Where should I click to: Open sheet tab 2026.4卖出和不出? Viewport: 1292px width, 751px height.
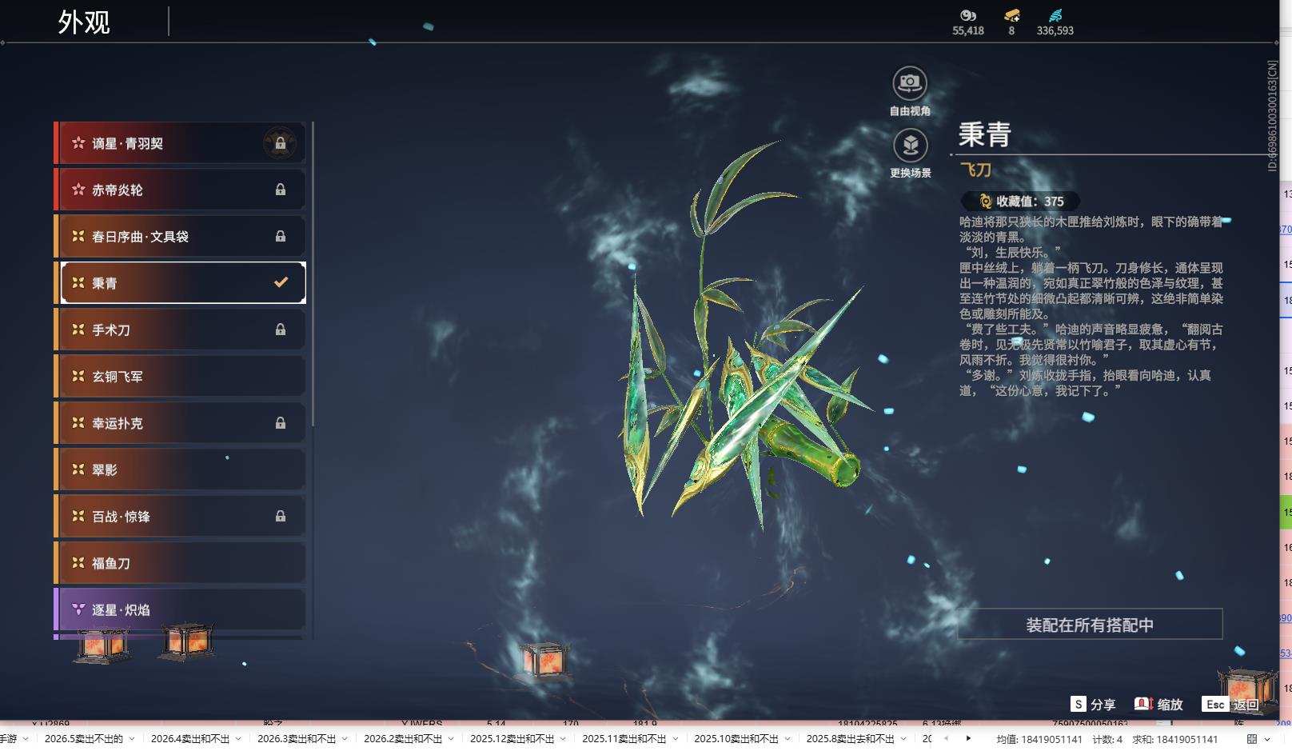click(x=190, y=739)
